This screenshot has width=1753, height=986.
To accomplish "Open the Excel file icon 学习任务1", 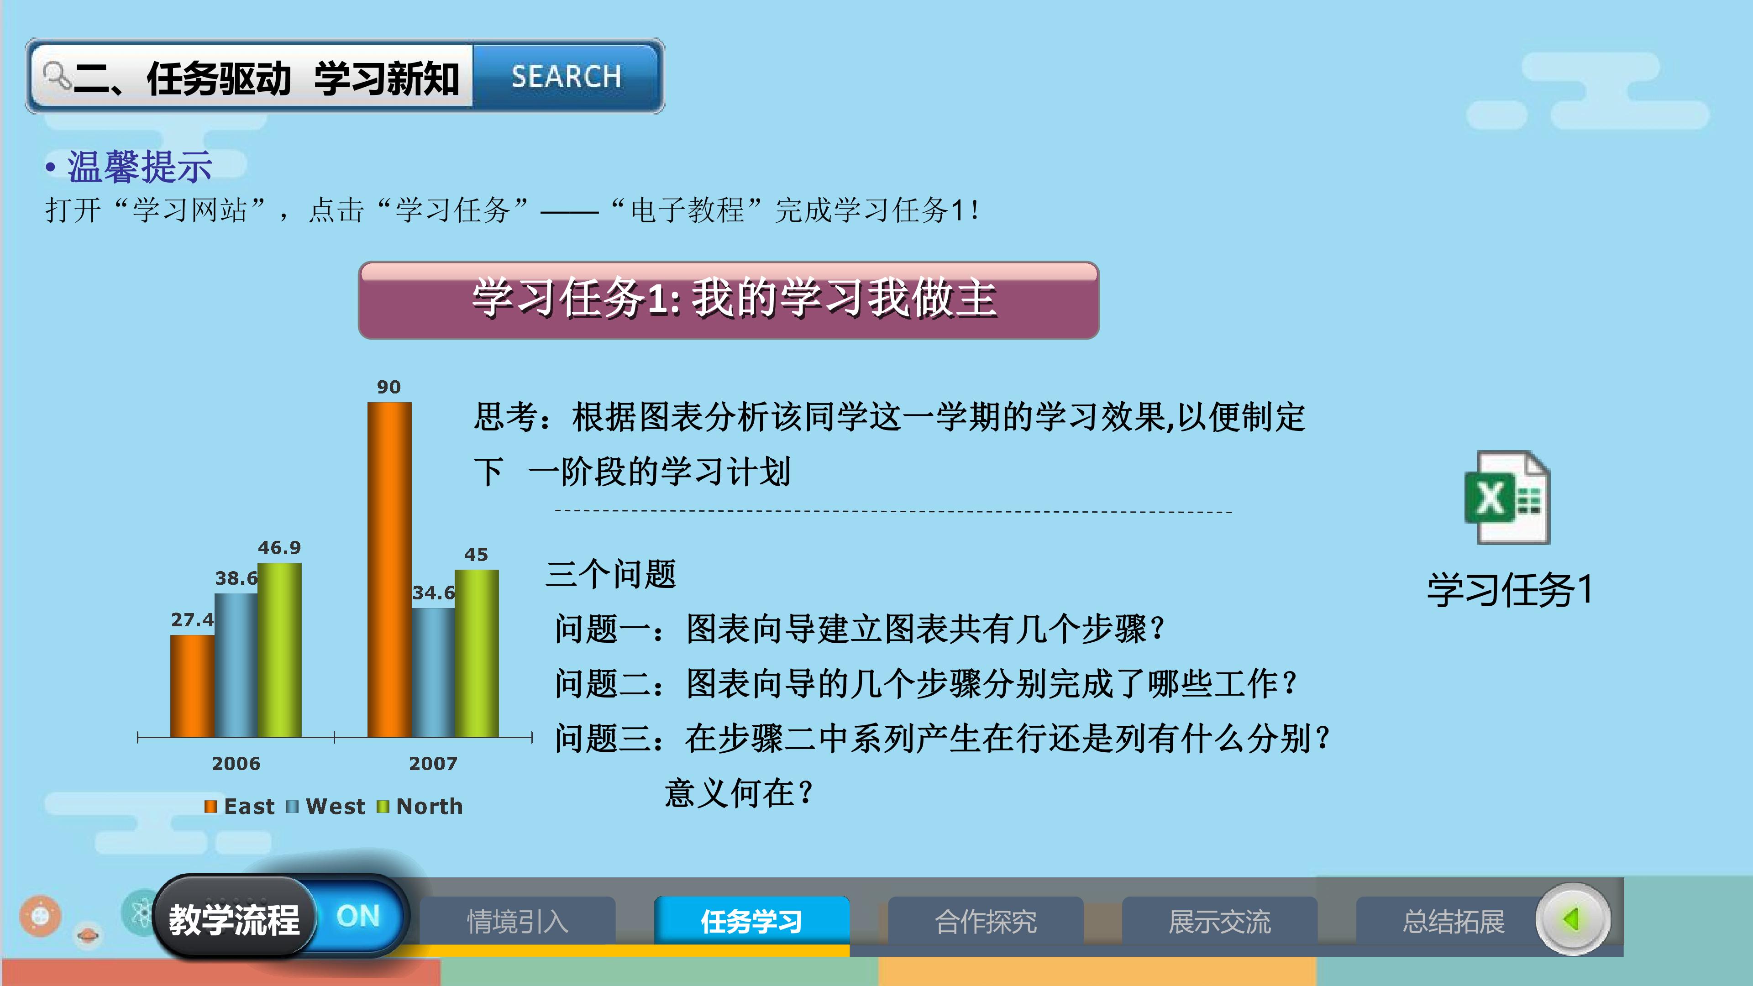I will coord(1506,498).
